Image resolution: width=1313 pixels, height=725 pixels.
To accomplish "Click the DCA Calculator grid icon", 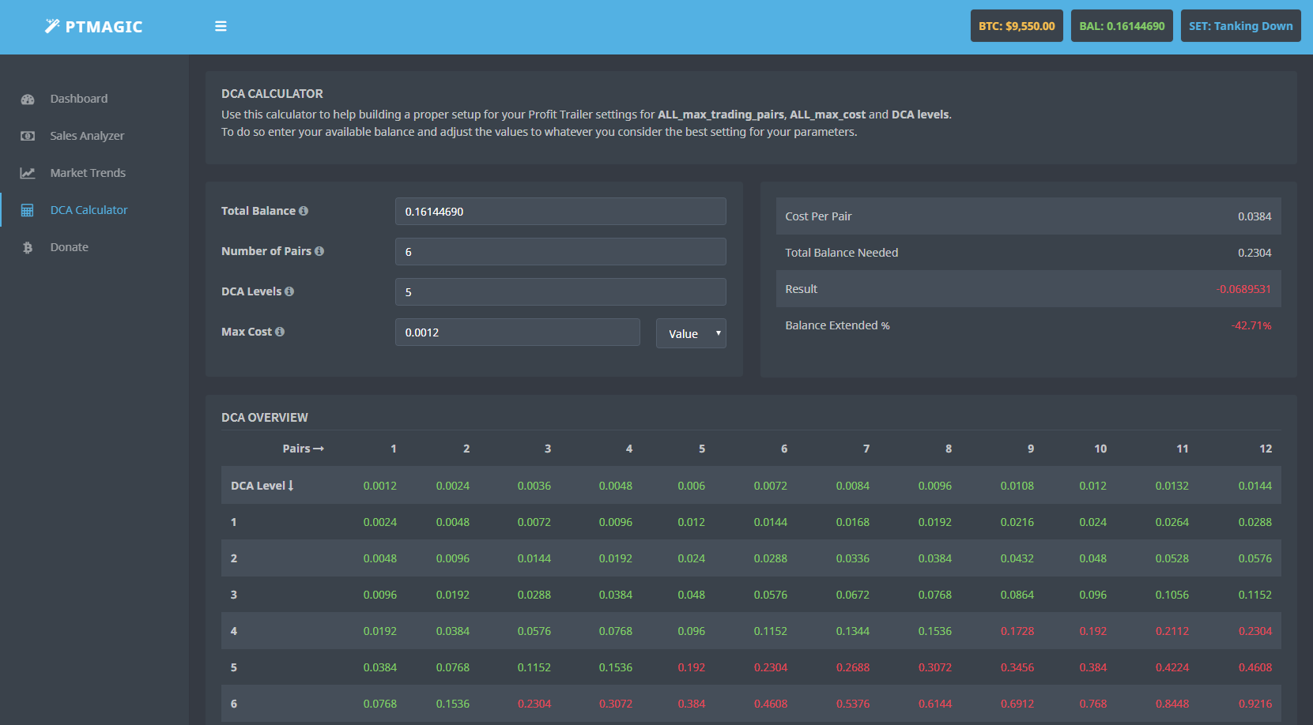I will click(28, 210).
